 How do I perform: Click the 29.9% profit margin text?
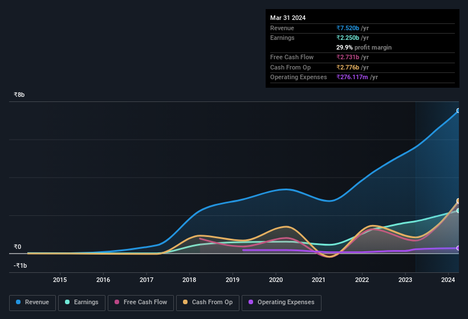pos(364,47)
